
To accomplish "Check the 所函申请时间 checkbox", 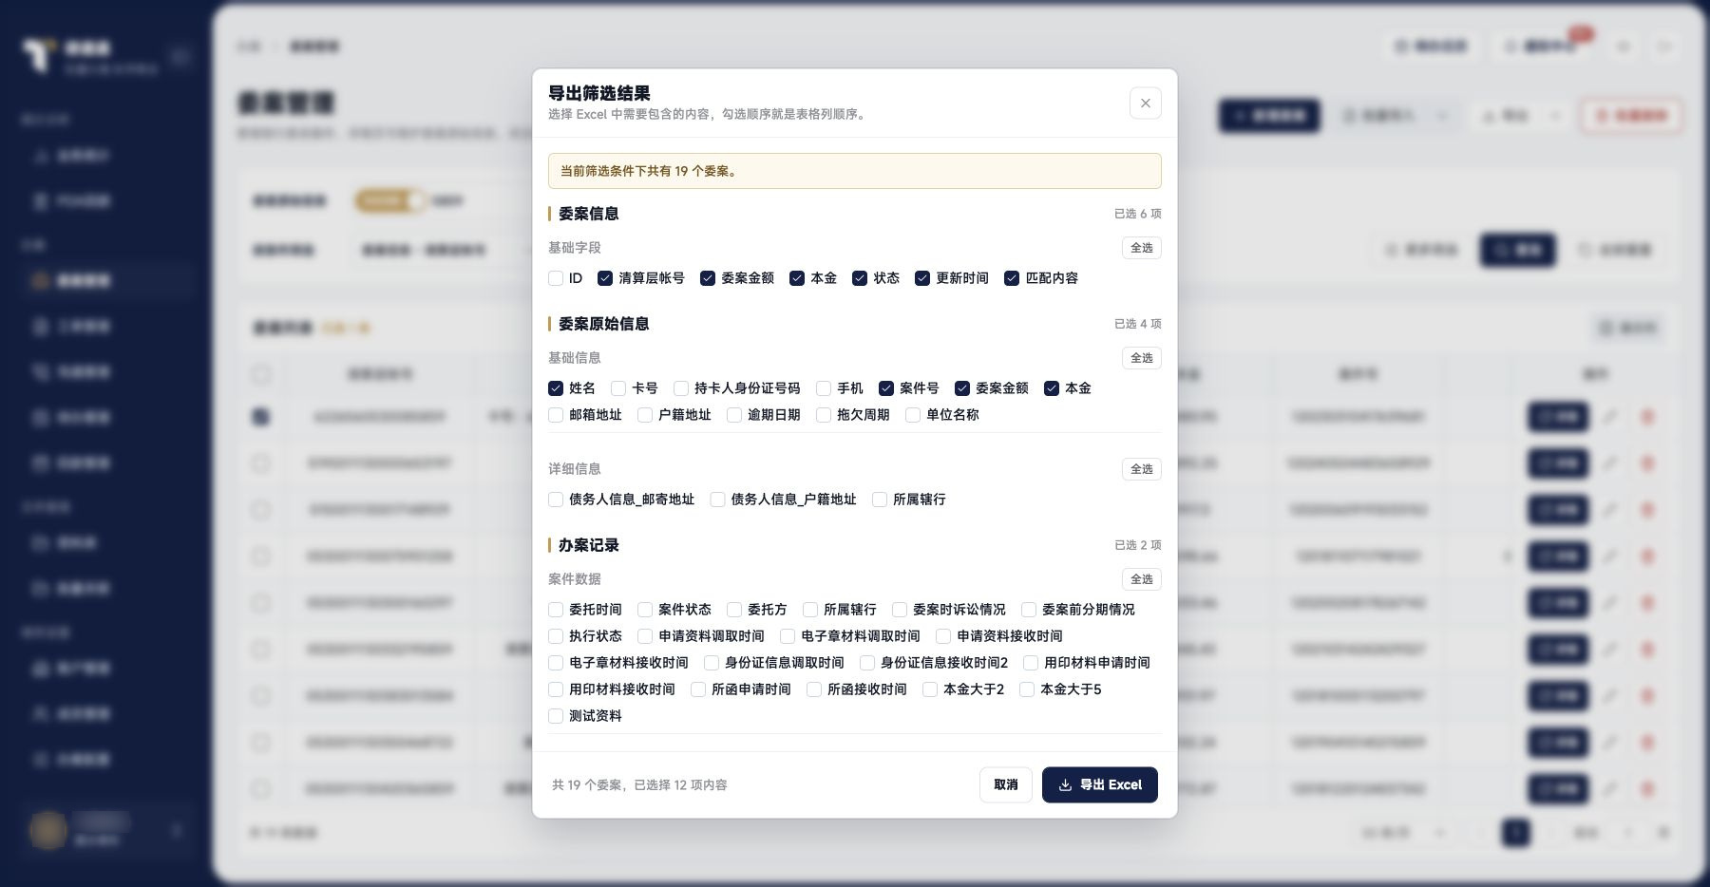I will (x=698, y=689).
